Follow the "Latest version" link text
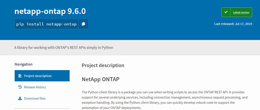The image size is (260, 110). [x=241, y=12]
